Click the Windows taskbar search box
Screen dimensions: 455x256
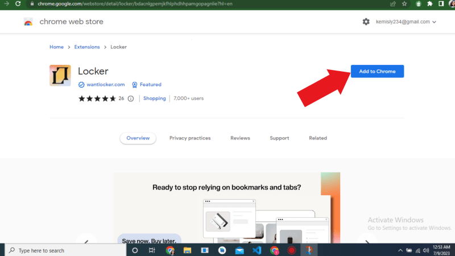(x=65, y=250)
